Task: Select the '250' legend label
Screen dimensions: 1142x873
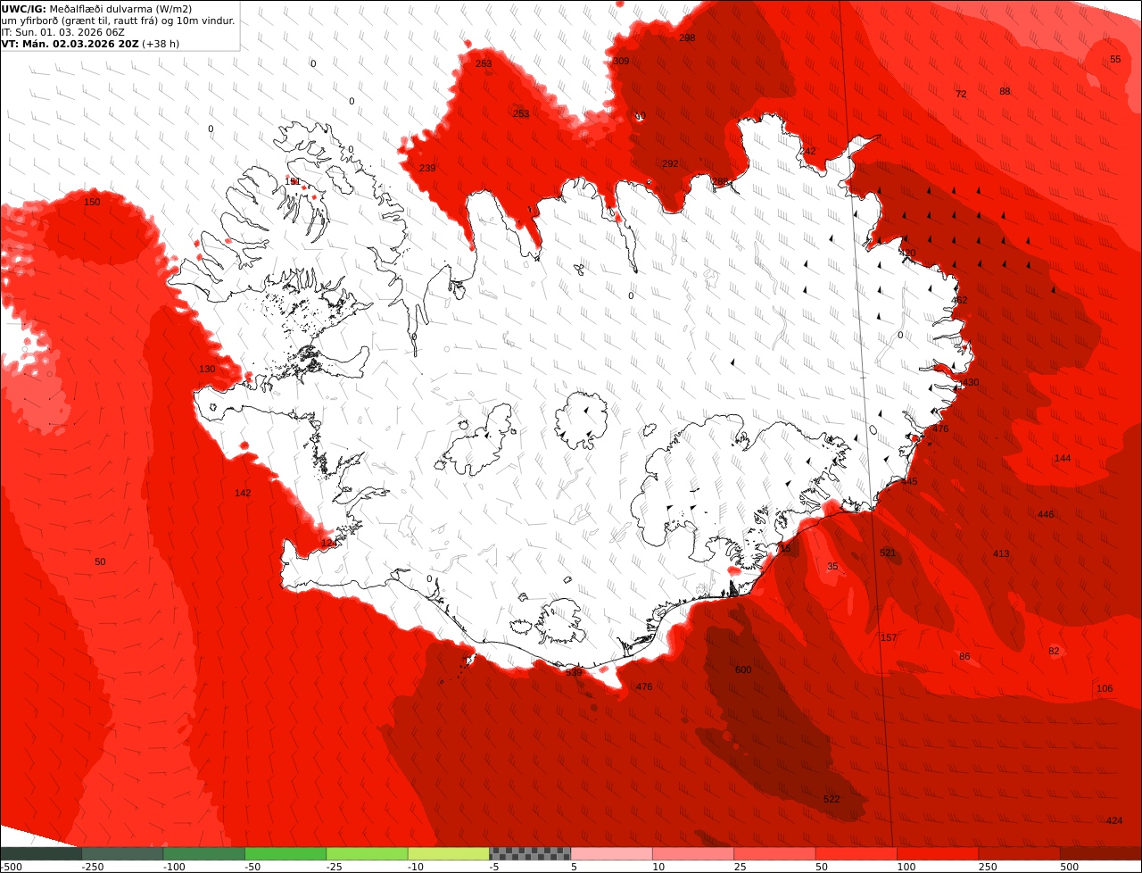Action: [988, 867]
